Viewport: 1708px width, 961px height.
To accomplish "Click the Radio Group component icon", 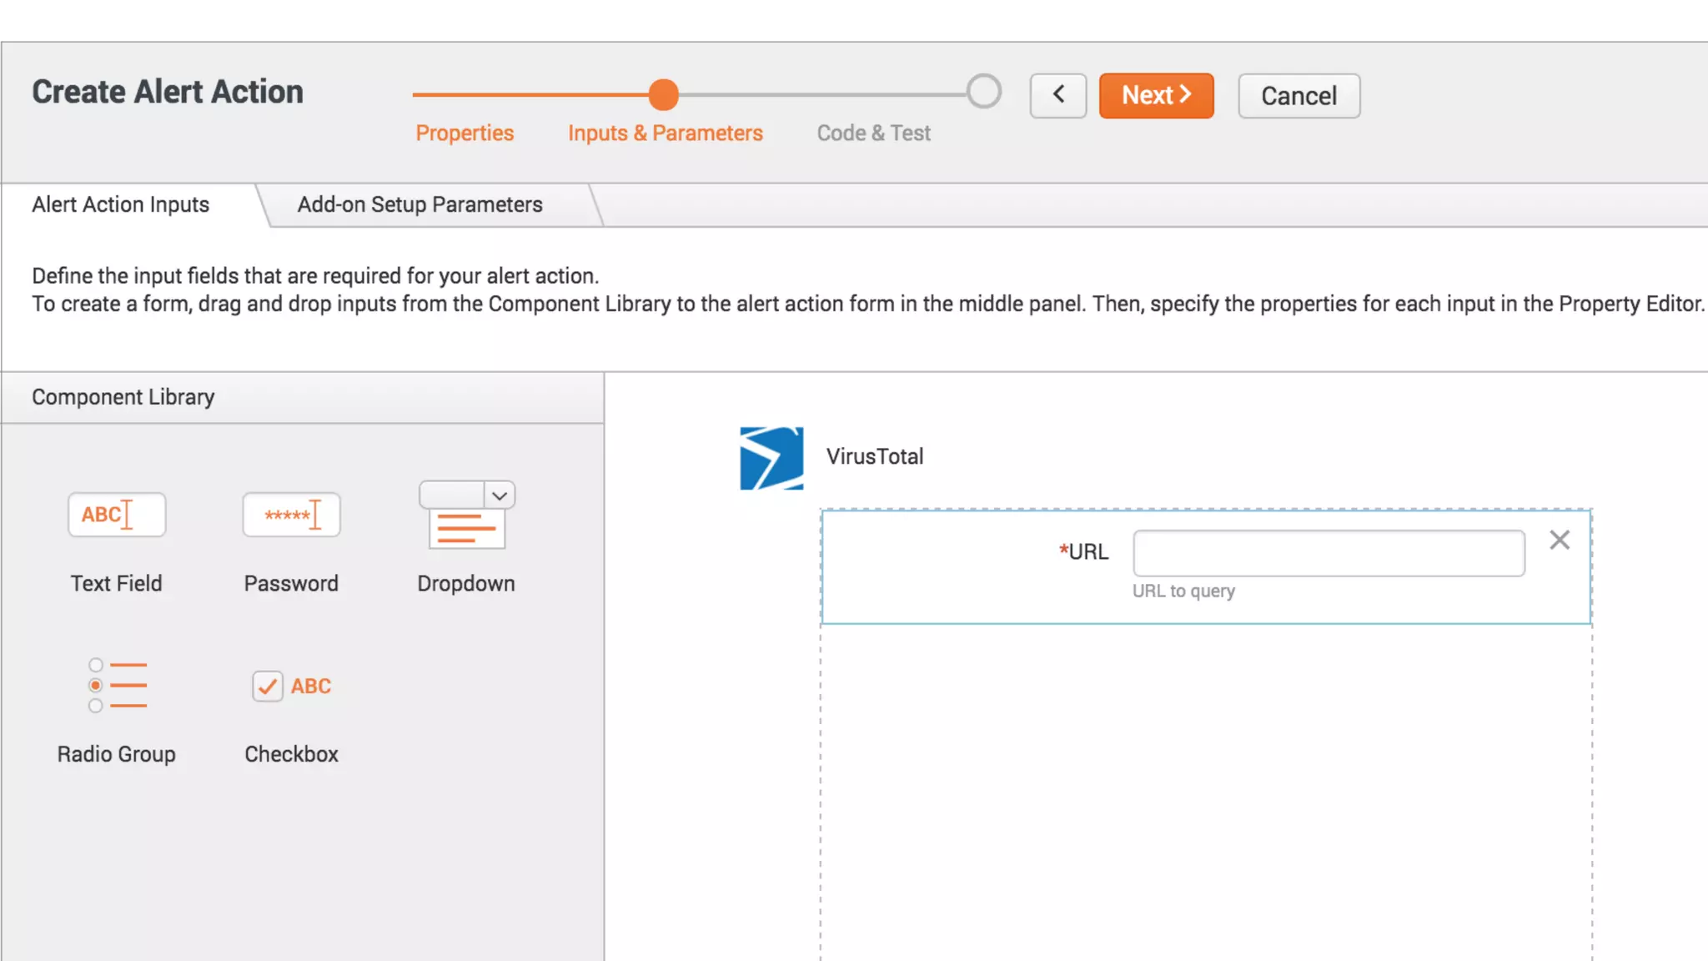I will pyautogui.click(x=117, y=686).
